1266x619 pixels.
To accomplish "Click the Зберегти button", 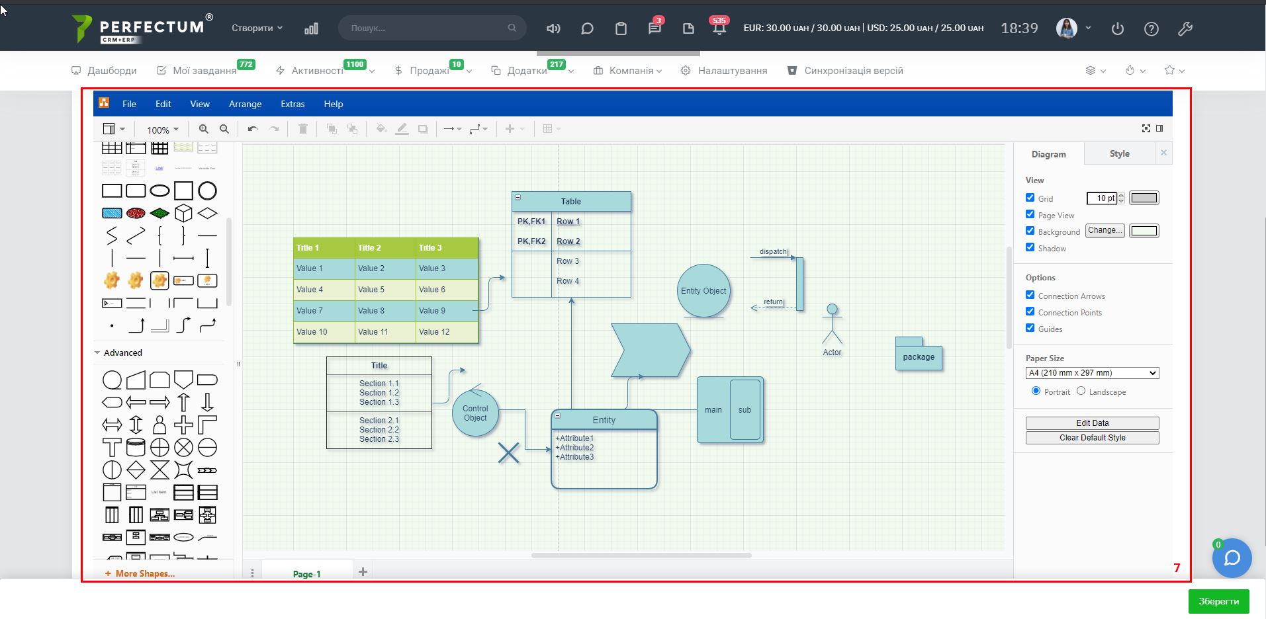I will (1219, 601).
